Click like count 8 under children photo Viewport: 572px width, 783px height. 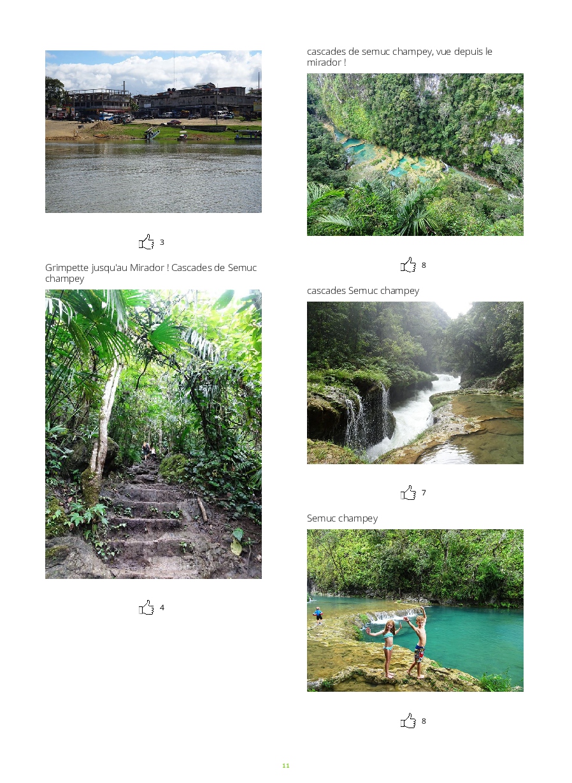coord(424,721)
